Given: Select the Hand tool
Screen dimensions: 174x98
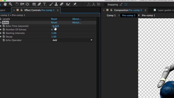Looking at the screenshot, I should click(x=5, y=4).
